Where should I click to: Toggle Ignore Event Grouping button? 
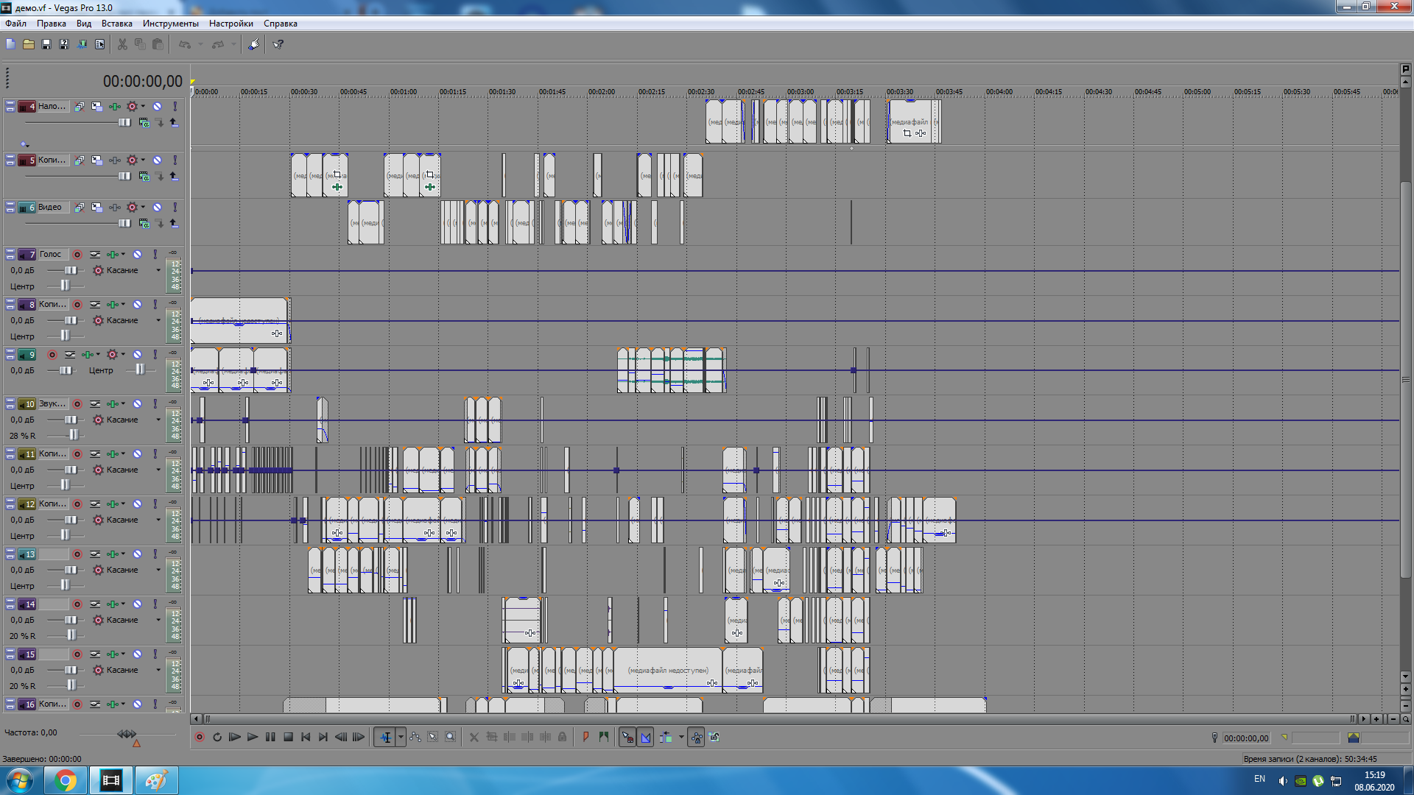[x=714, y=737]
